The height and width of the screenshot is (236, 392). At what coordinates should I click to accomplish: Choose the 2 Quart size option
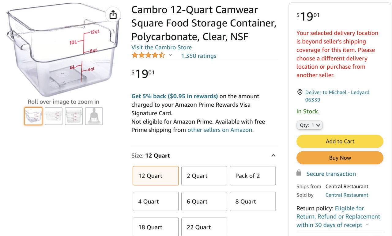click(x=204, y=176)
